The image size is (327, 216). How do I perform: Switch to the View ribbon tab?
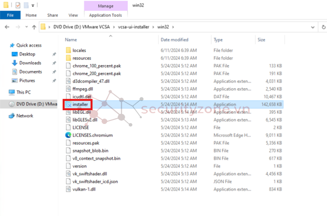click(73, 15)
